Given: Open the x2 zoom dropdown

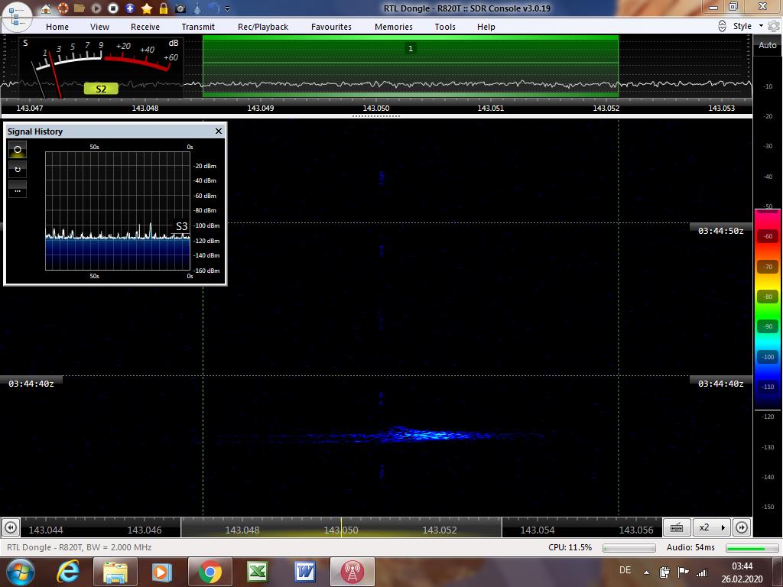Looking at the screenshot, I should (x=712, y=527).
